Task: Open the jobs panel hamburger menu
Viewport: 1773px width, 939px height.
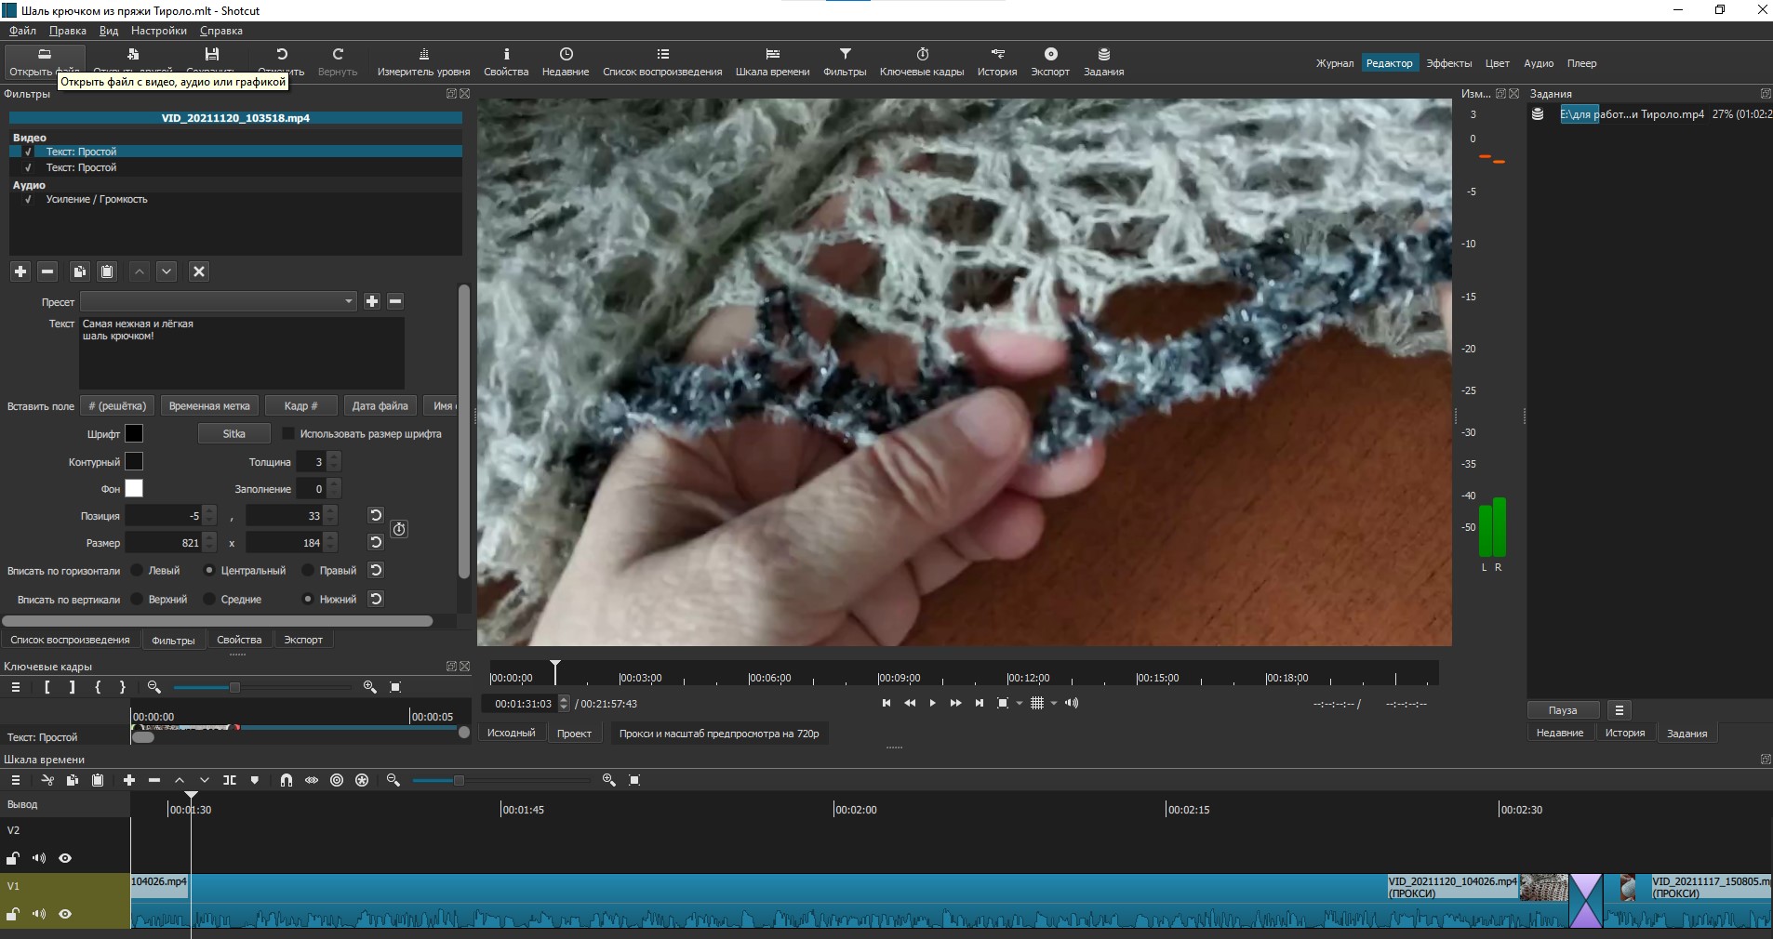Action: (x=1620, y=710)
